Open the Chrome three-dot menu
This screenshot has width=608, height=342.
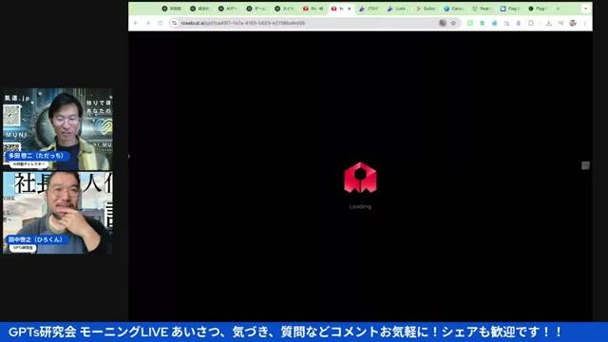pyautogui.click(x=585, y=23)
